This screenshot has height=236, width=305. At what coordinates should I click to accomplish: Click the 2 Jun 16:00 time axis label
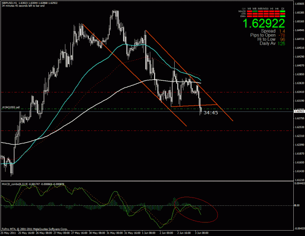click(184, 233)
